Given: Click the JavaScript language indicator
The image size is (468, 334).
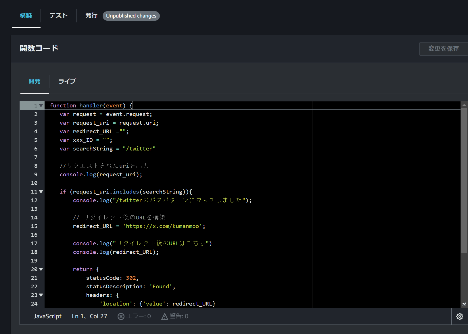Looking at the screenshot, I should click(47, 316).
